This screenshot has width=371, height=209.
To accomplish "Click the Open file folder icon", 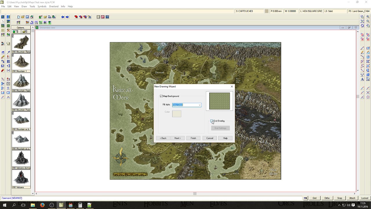I will click(x=23, y=17).
